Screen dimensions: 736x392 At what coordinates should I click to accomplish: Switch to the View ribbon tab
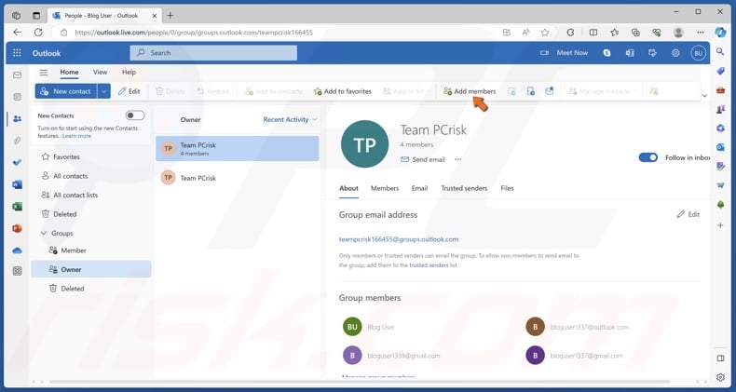(100, 73)
